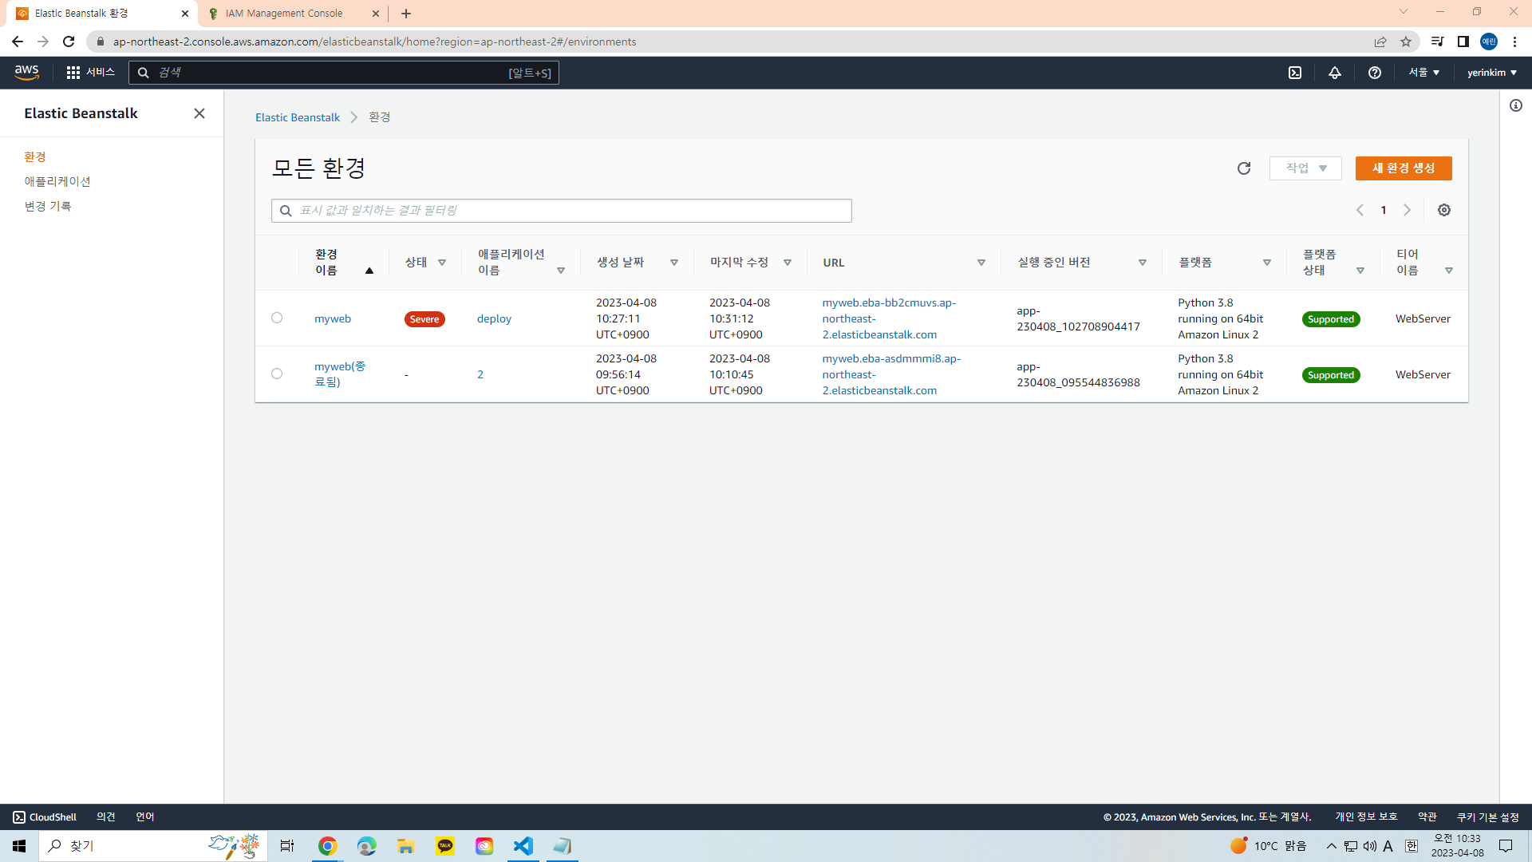Click Elastic Beanstalk breadcrumb link
The width and height of the screenshot is (1532, 862).
tap(298, 117)
